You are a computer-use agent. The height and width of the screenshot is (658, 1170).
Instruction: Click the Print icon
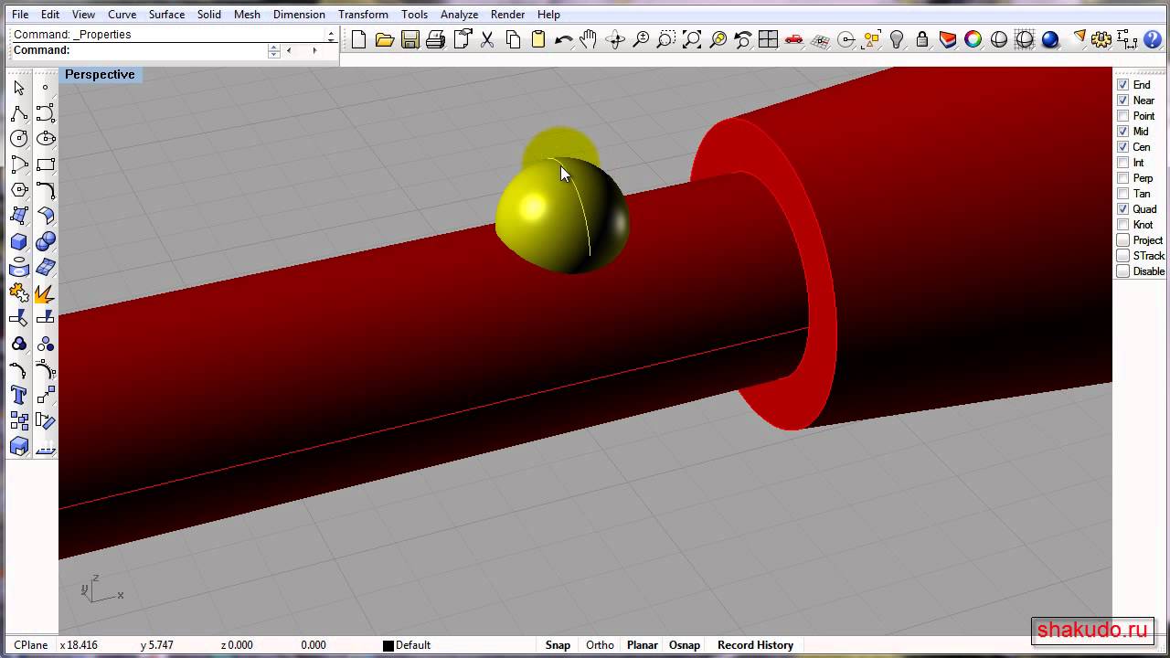click(x=436, y=39)
